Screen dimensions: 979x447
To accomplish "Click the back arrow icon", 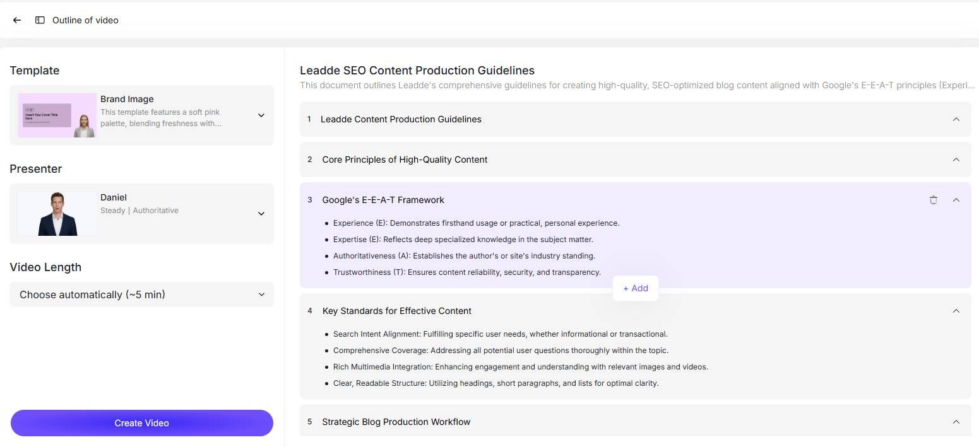I will click(17, 20).
